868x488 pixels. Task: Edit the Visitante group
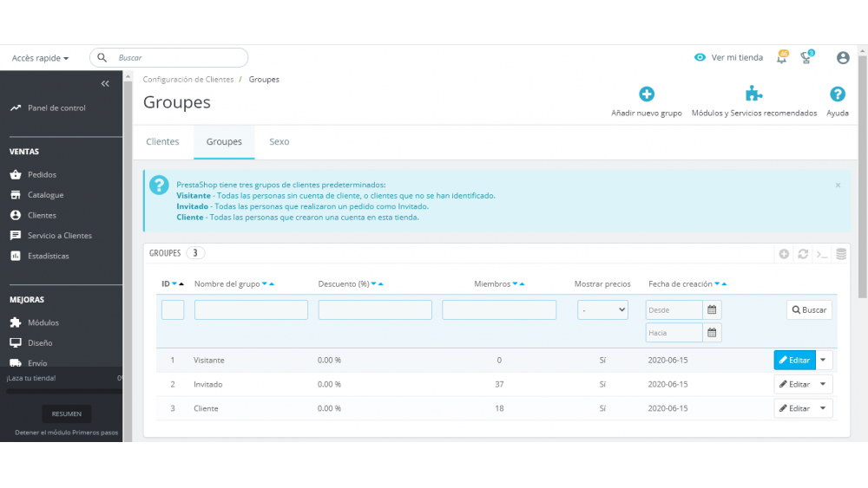tap(794, 361)
